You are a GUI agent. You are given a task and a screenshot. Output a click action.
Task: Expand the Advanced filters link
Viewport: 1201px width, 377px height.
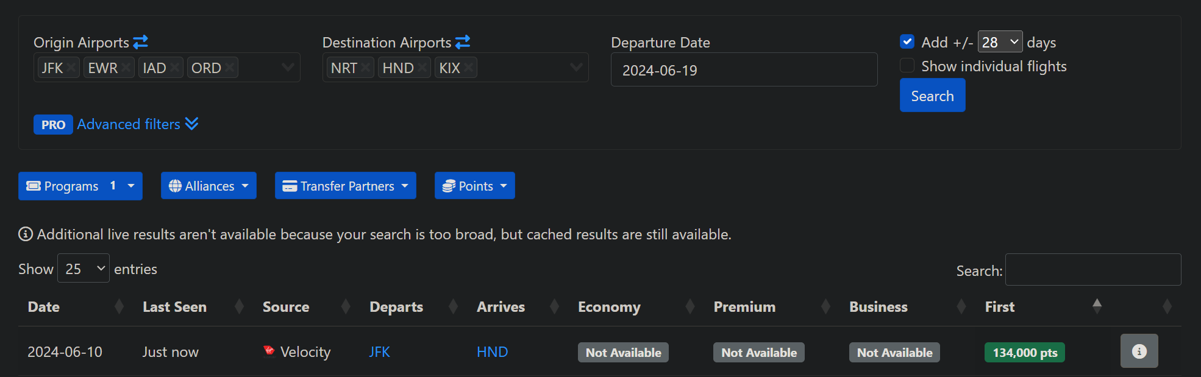[x=137, y=124]
